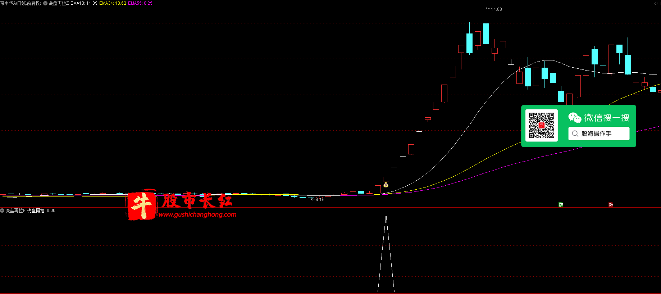Image resolution: width=661 pixels, height=294 pixels.
Task: Click the QR code image
Action: click(x=542, y=125)
